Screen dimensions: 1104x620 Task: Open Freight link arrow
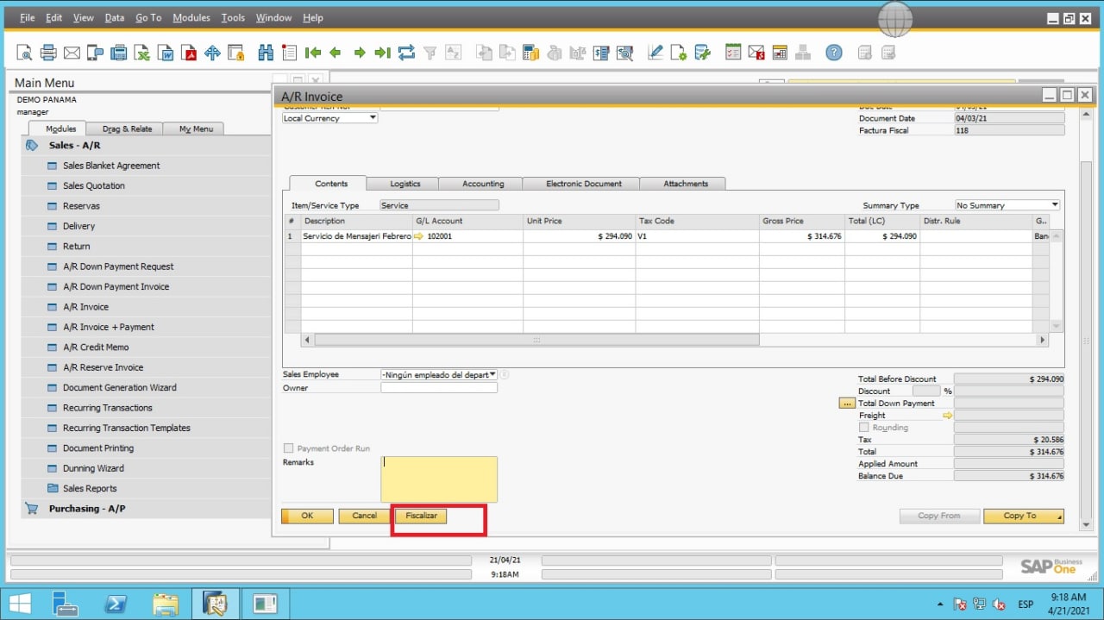(947, 416)
